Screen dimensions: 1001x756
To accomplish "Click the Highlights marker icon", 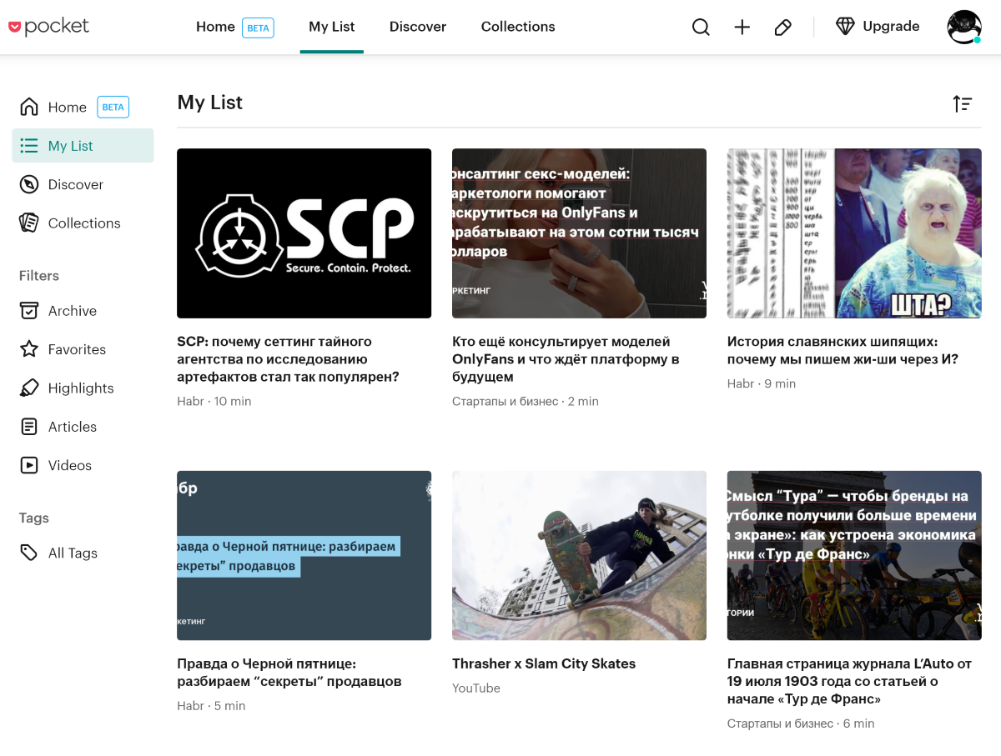I will (29, 388).
